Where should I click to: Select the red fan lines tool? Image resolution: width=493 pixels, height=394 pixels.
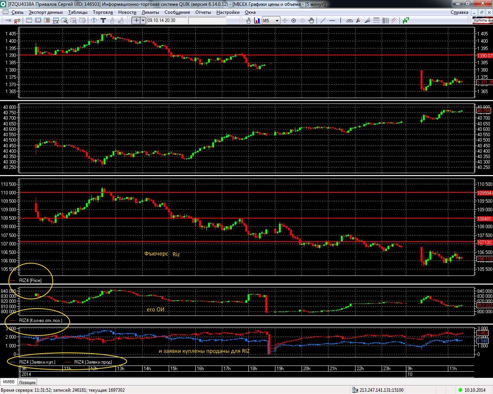pyautogui.click(x=359, y=20)
